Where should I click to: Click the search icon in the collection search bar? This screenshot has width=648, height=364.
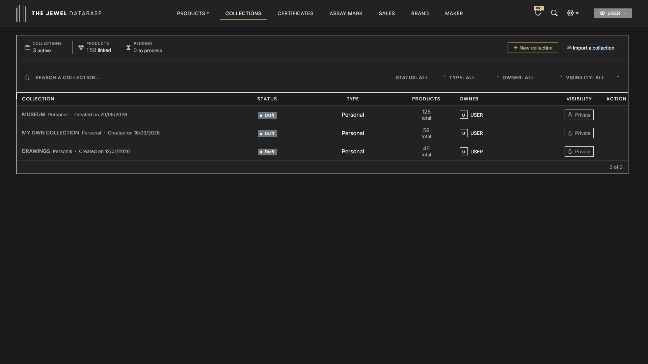click(27, 78)
